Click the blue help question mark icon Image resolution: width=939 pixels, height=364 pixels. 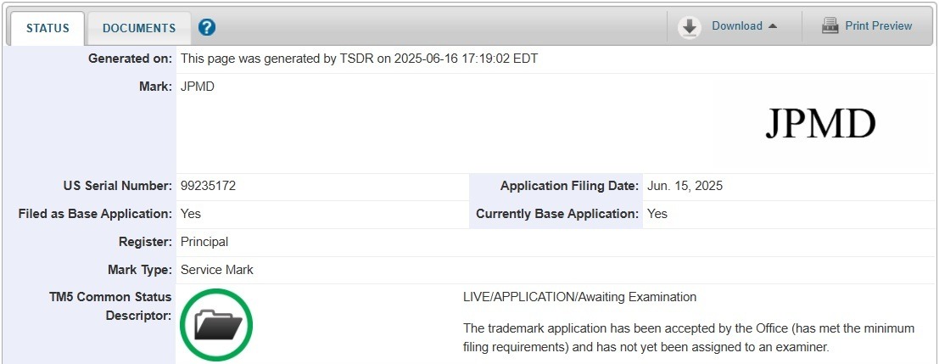click(207, 28)
